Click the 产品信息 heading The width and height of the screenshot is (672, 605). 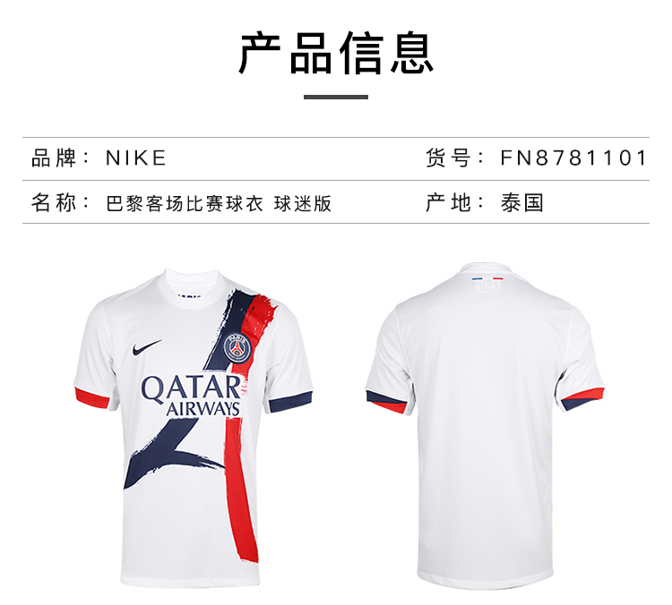(336, 53)
